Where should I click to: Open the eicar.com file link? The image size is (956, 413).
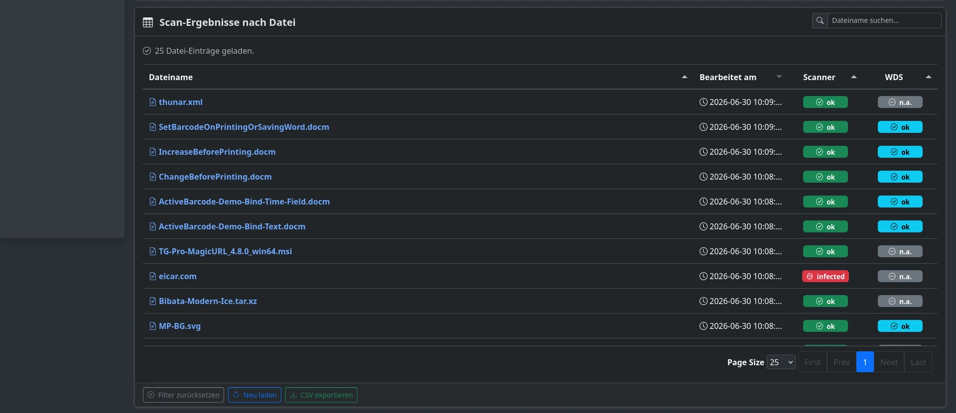(177, 276)
